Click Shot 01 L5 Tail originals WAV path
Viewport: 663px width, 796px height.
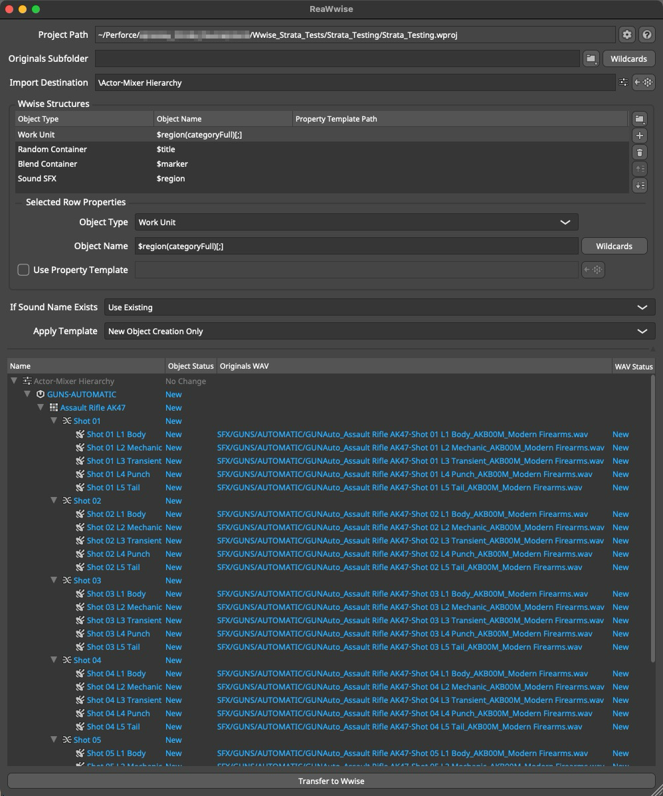[x=399, y=487]
